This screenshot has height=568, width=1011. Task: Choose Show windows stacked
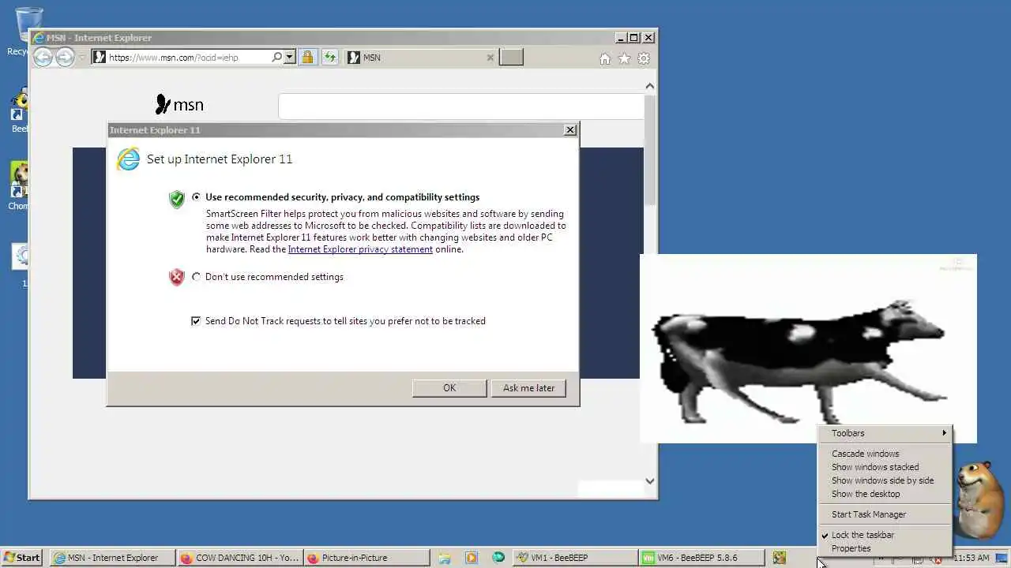pyautogui.click(x=885, y=467)
